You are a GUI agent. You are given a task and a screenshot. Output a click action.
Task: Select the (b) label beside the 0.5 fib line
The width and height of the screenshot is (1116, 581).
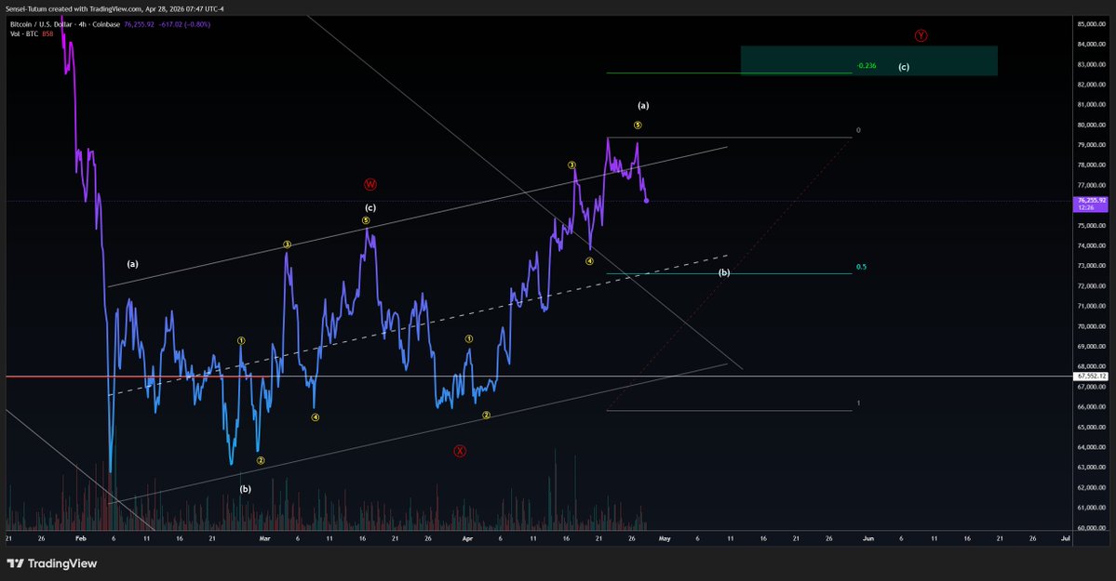(724, 272)
